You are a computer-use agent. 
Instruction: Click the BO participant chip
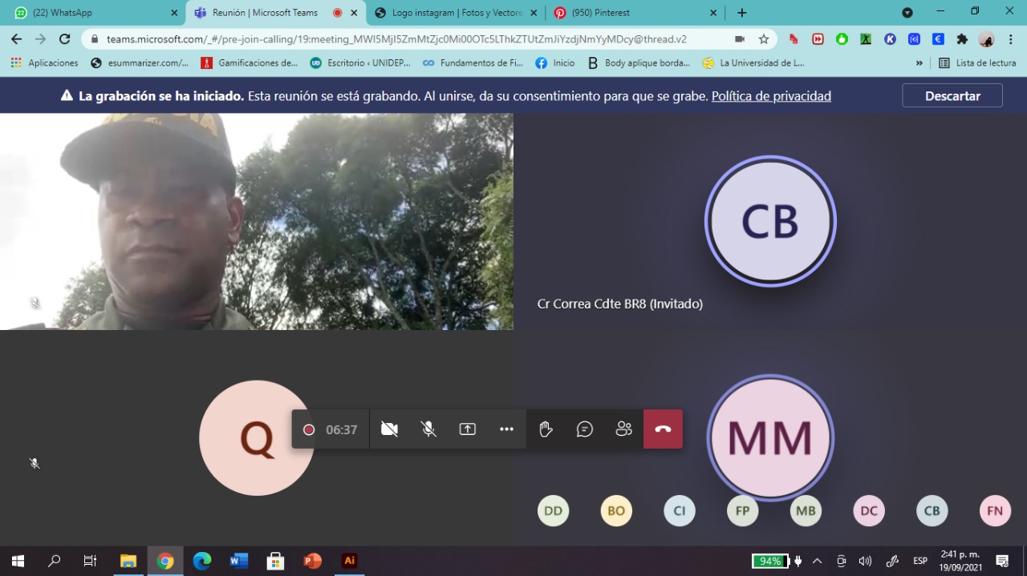[616, 511]
